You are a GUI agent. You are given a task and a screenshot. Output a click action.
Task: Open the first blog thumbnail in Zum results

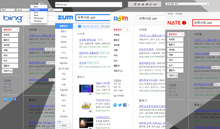point(87,89)
